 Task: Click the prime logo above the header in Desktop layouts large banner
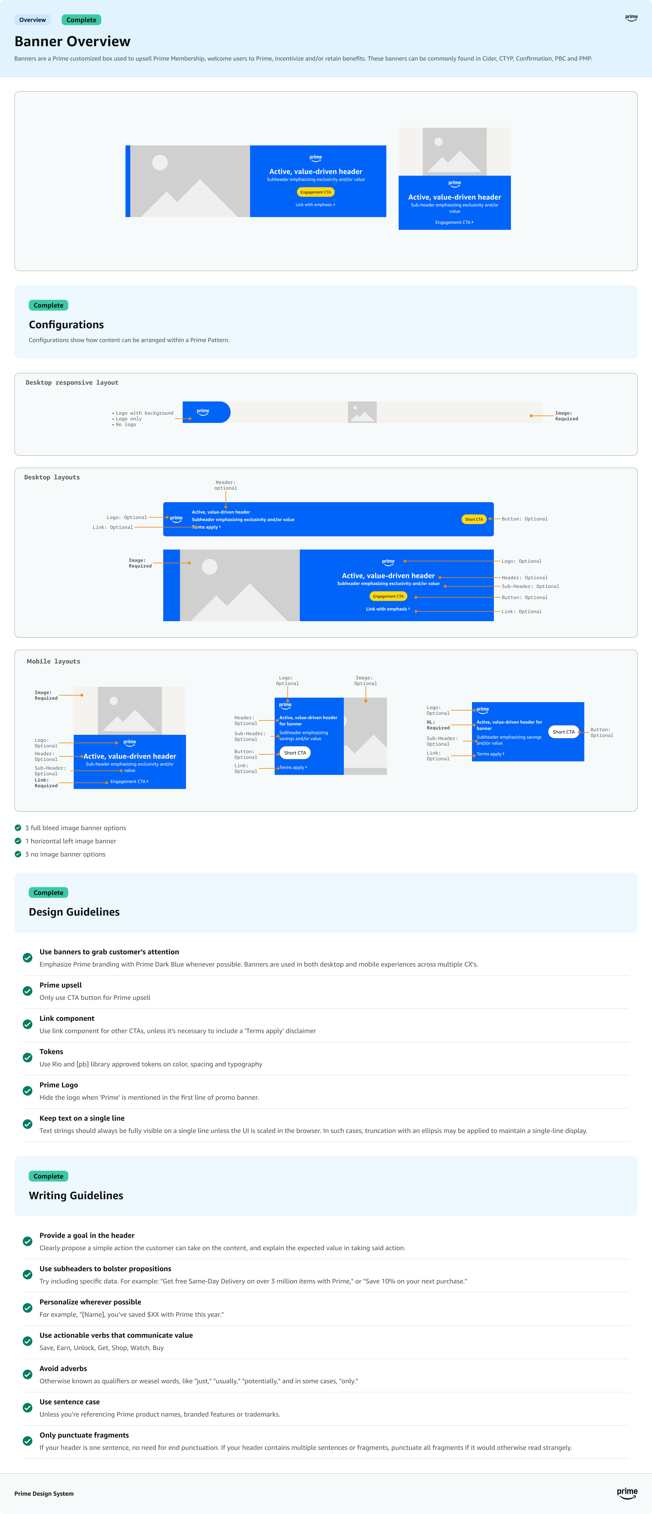[x=388, y=562]
